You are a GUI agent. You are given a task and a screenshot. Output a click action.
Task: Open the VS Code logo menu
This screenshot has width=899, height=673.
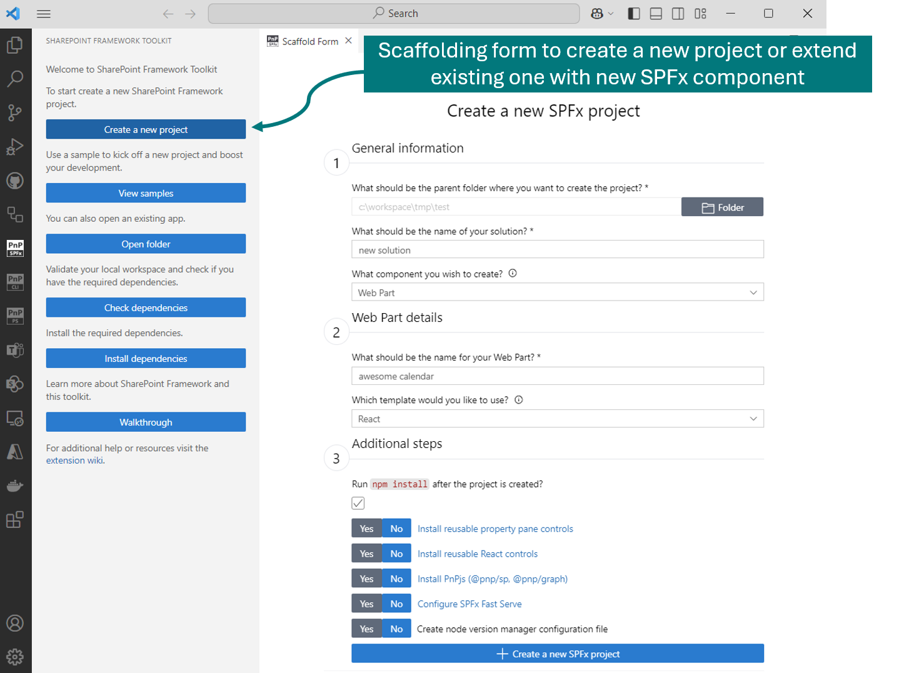13,14
